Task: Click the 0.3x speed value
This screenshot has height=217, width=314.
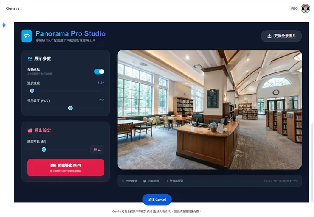Action: 101,83
